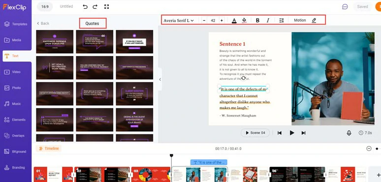Collapse the side panel with chevron

(x=160, y=79)
